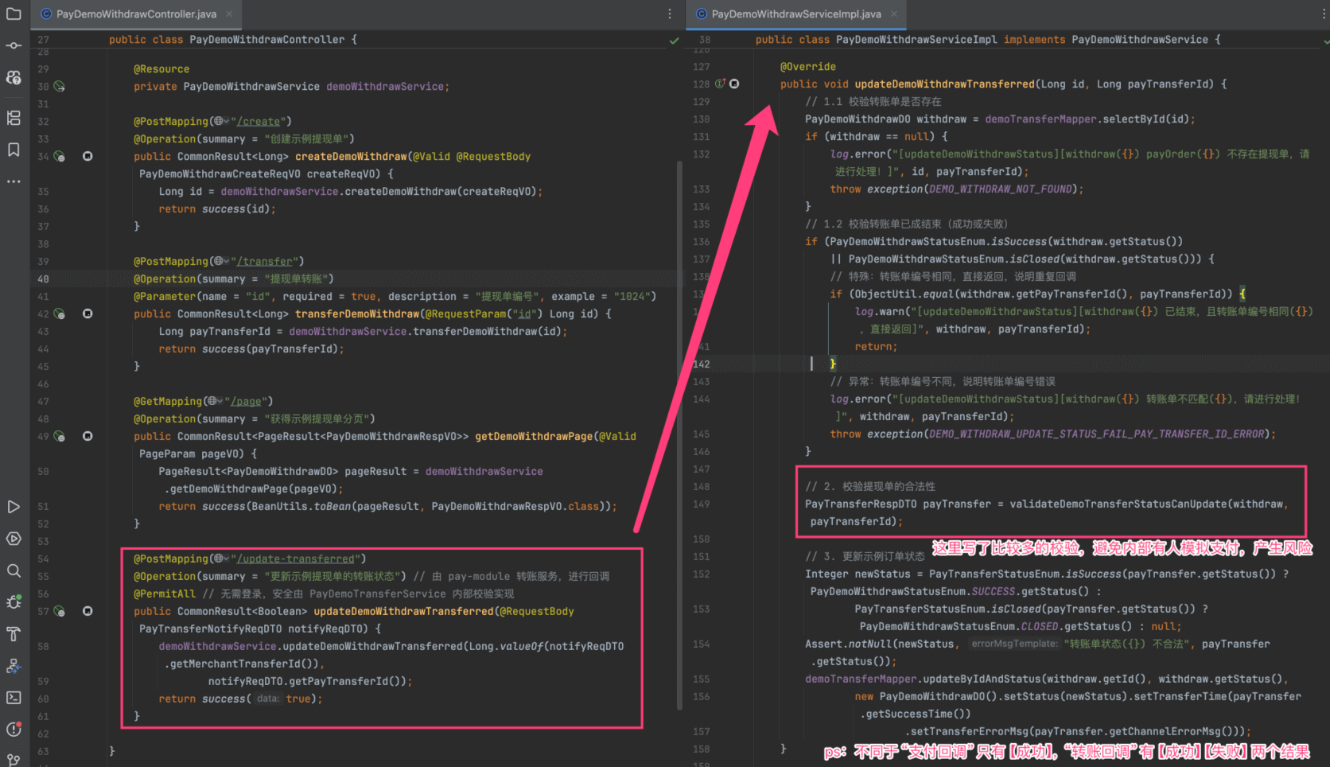Open the Build hammer tool window
The height and width of the screenshot is (767, 1330).
tap(14, 634)
